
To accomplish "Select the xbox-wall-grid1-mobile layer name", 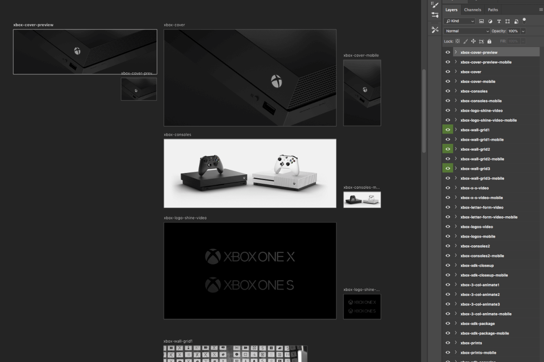I will pos(482,140).
